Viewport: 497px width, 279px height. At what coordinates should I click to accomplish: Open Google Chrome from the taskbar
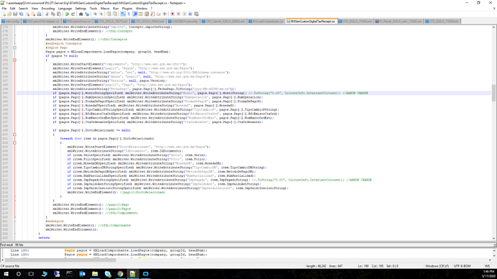tap(120, 274)
